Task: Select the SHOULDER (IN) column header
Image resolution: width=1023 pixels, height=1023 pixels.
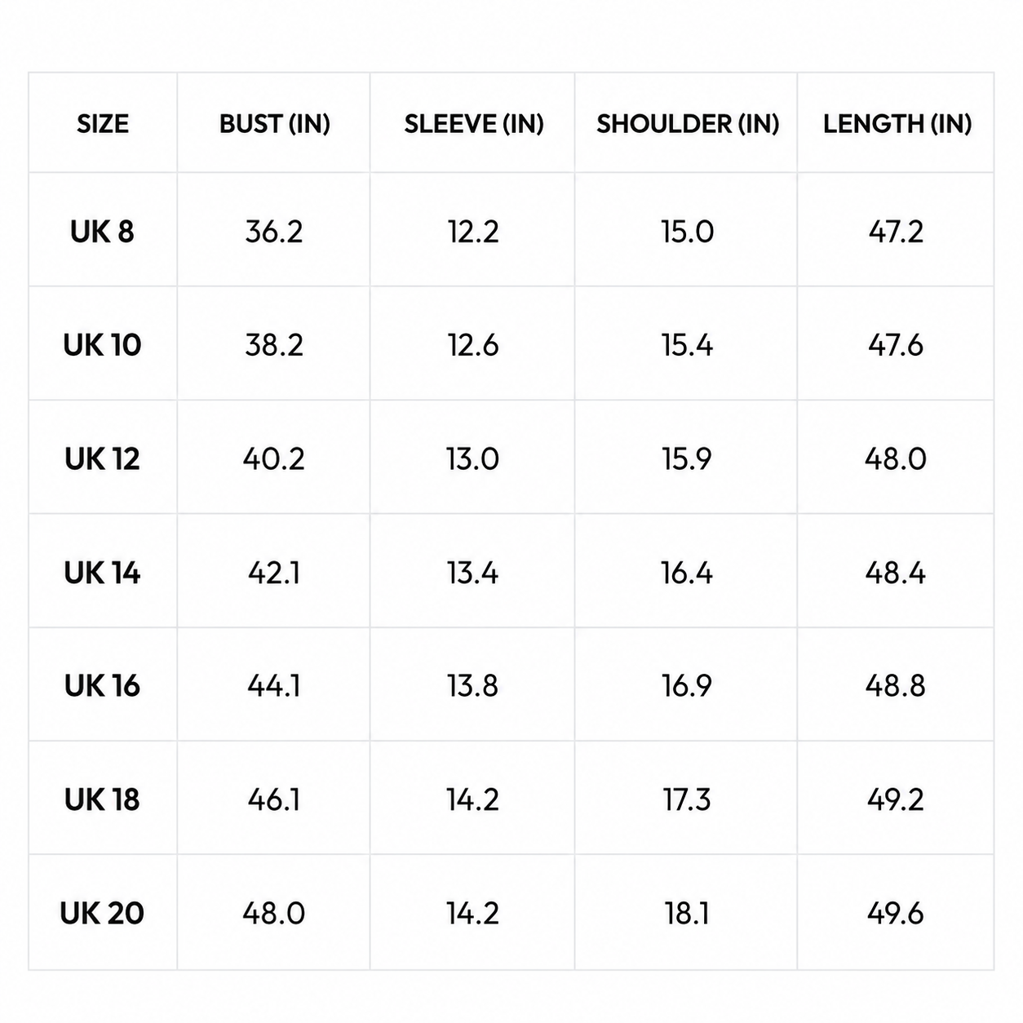Action: click(687, 124)
